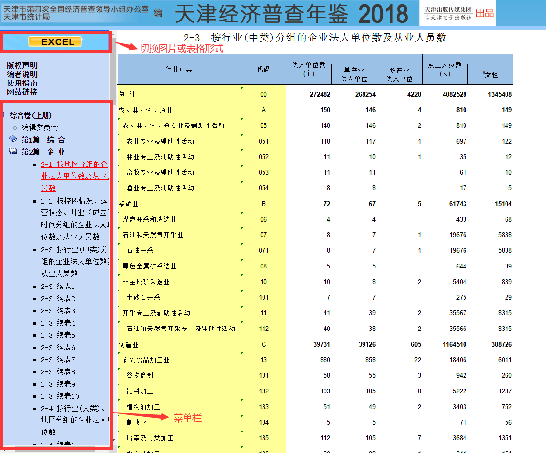Select the total value 272482
The height and width of the screenshot is (453, 546).
320,94
